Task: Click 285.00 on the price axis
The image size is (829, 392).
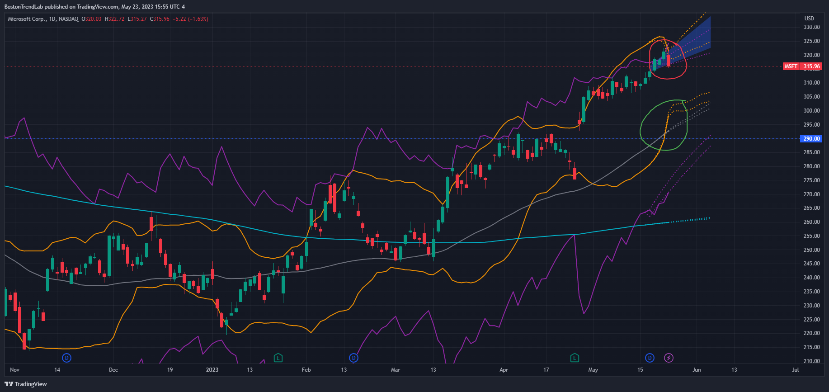Action: click(x=811, y=152)
